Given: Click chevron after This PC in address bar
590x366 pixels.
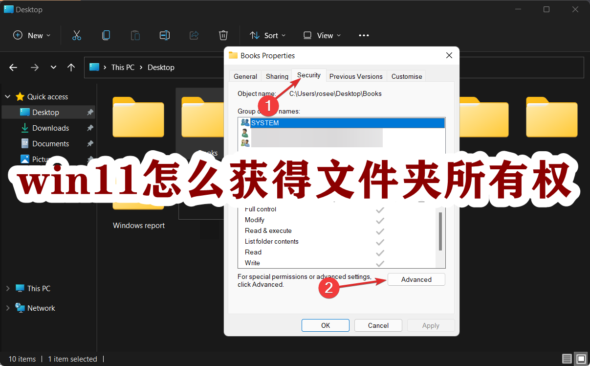Looking at the screenshot, I should point(141,68).
